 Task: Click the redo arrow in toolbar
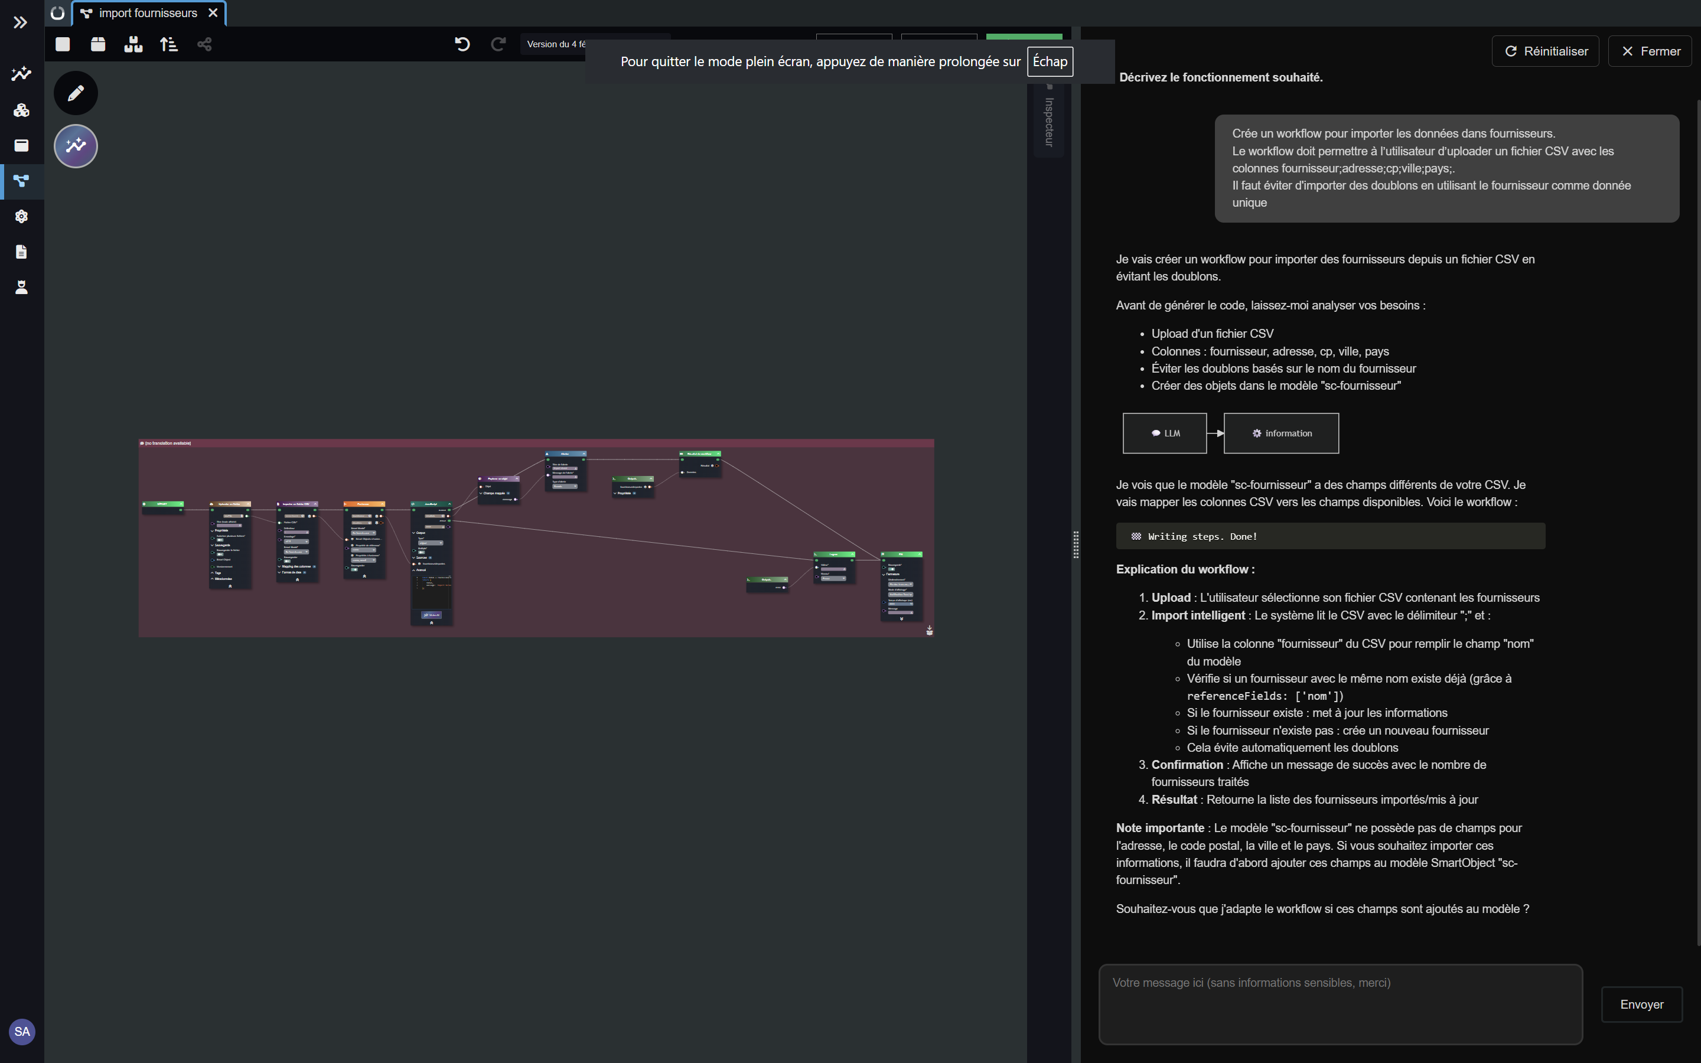pyautogui.click(x=498, y=44)
